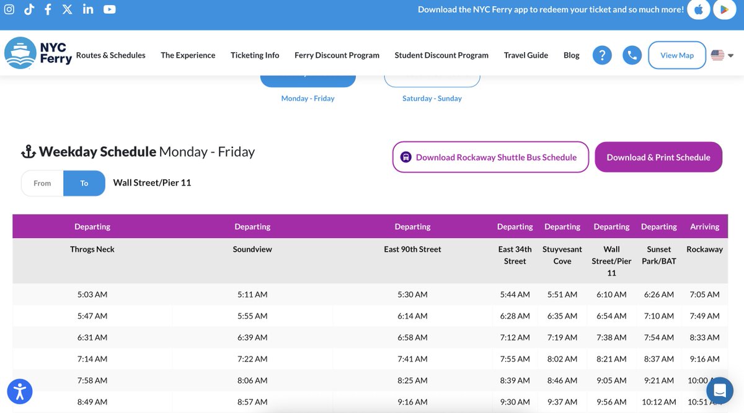Click the anchor icon beside Weekday Schedule
The width and height of the screenshot is (744, 413).
[29, 152]
